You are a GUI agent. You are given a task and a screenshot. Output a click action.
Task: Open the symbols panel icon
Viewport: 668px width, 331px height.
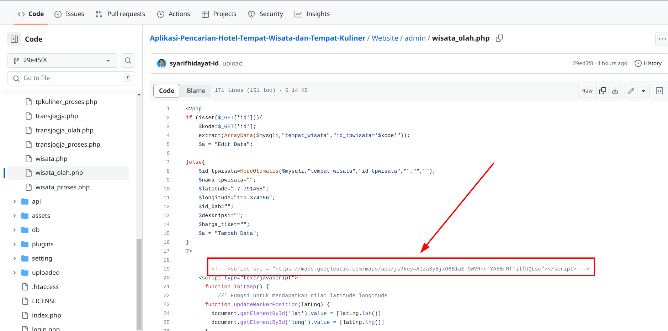[660, 91]
